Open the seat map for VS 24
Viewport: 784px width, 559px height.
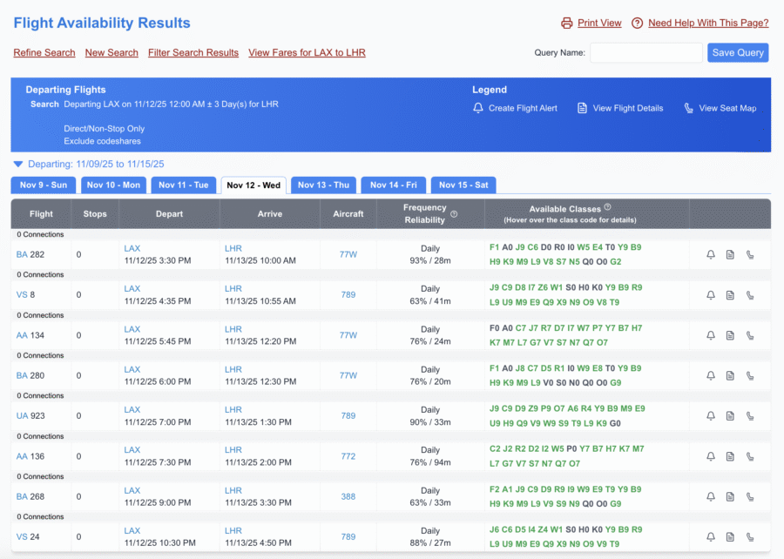tap(751, 537)
